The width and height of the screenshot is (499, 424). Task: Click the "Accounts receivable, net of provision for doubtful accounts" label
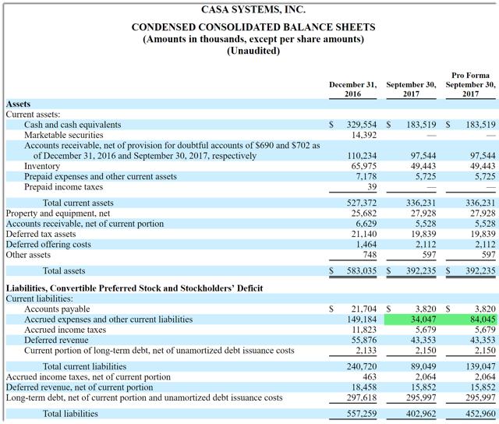(172, 150)
